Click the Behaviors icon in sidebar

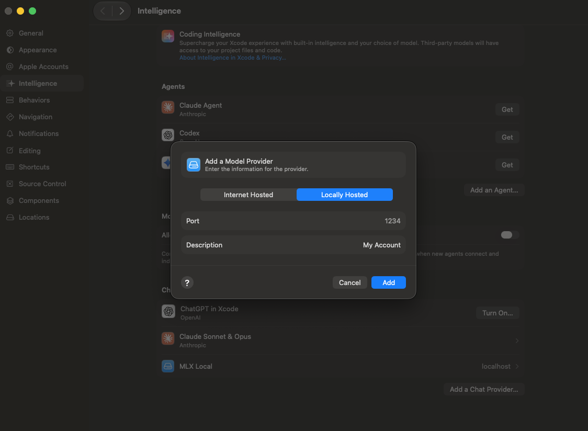[10, 100]
